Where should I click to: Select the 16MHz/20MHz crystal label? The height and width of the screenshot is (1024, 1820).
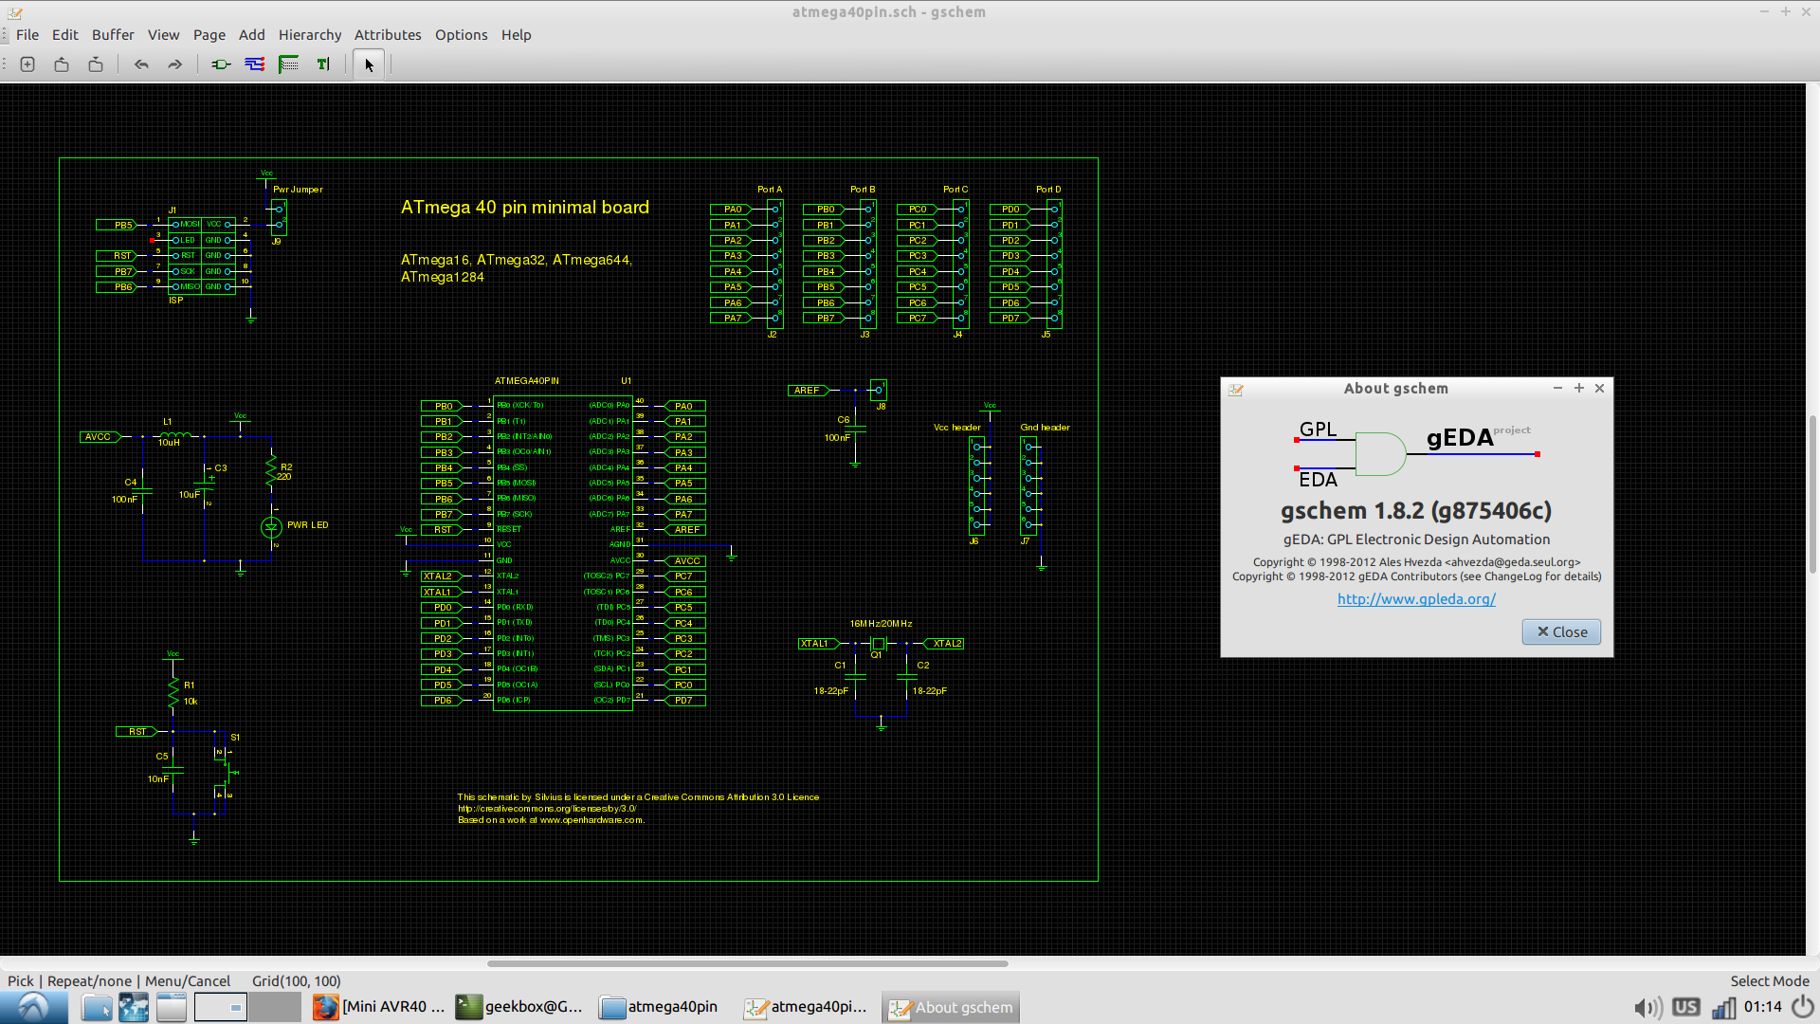[881, 624]
